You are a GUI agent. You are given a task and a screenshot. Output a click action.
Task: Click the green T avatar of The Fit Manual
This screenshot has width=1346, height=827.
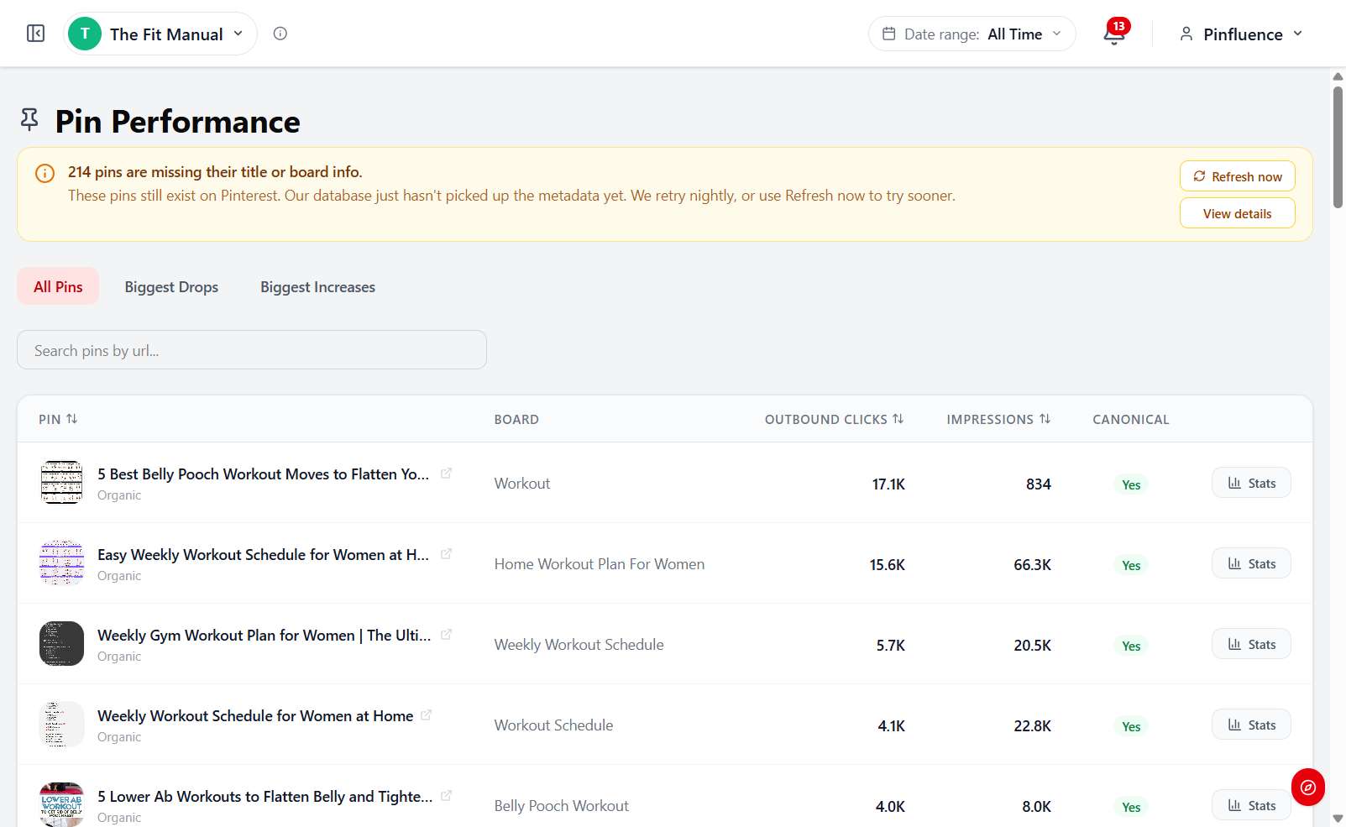point(85,34)
